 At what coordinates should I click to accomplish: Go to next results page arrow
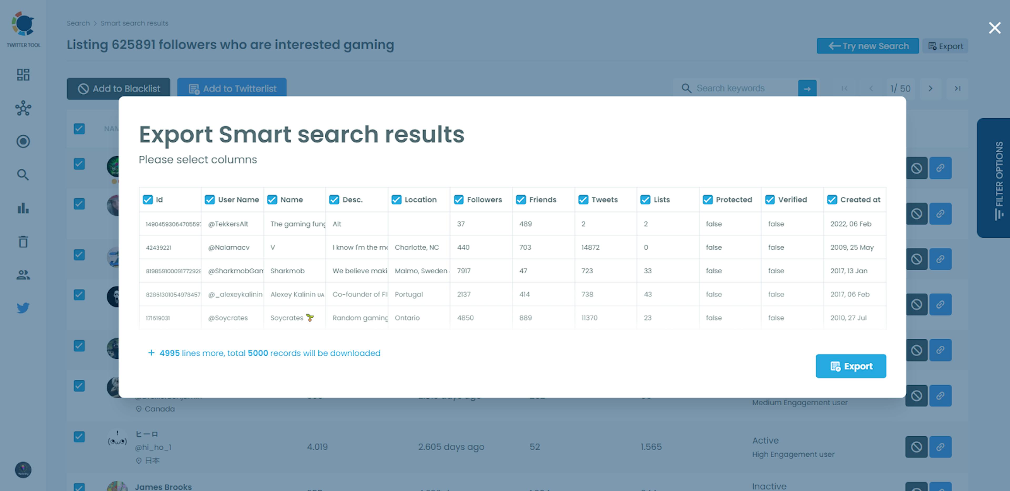[930, 89]
